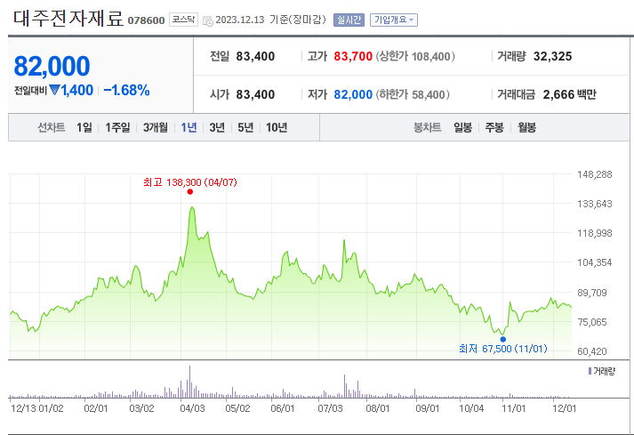Click the 시가 value 83,400

point(255,94)
